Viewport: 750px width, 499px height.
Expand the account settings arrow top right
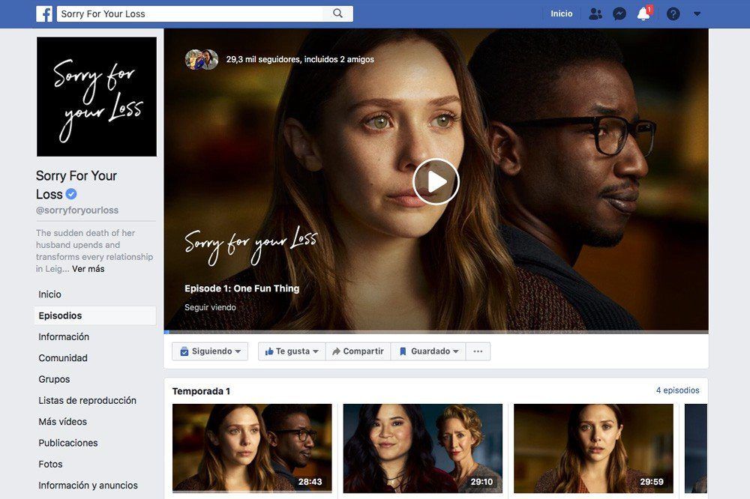[695, 13]
